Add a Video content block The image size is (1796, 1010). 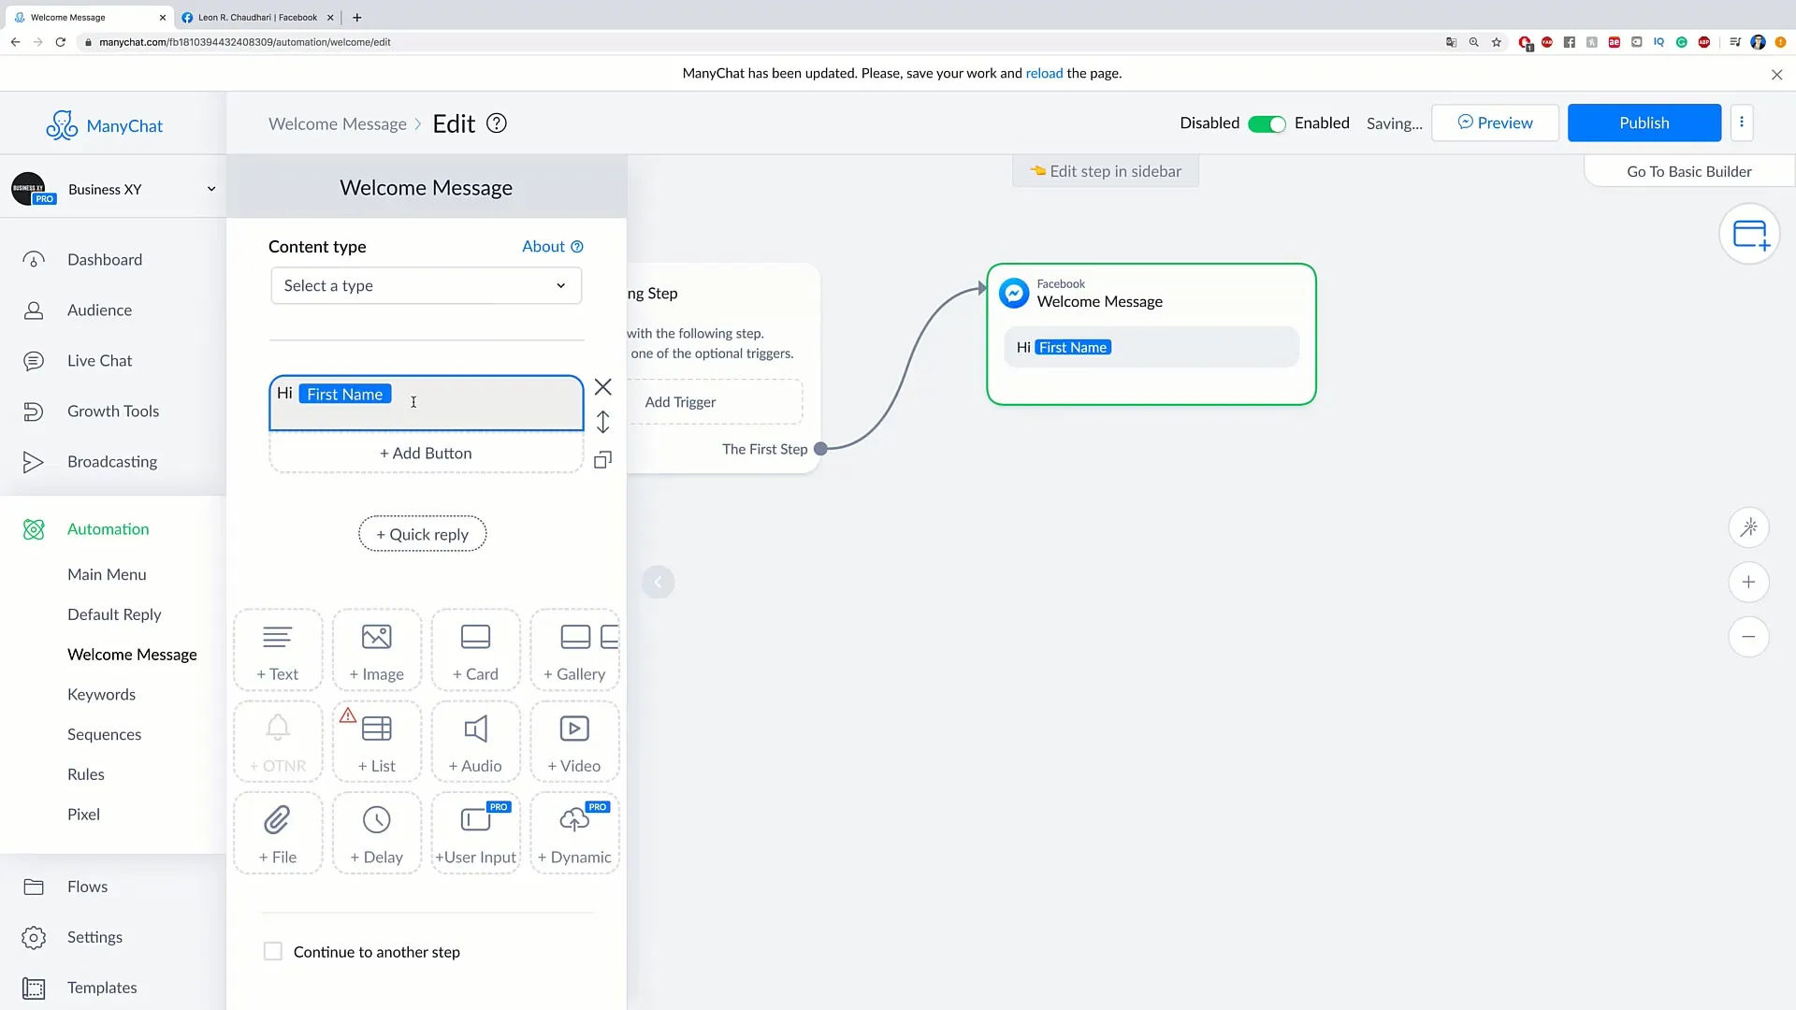tap(575, 743)
